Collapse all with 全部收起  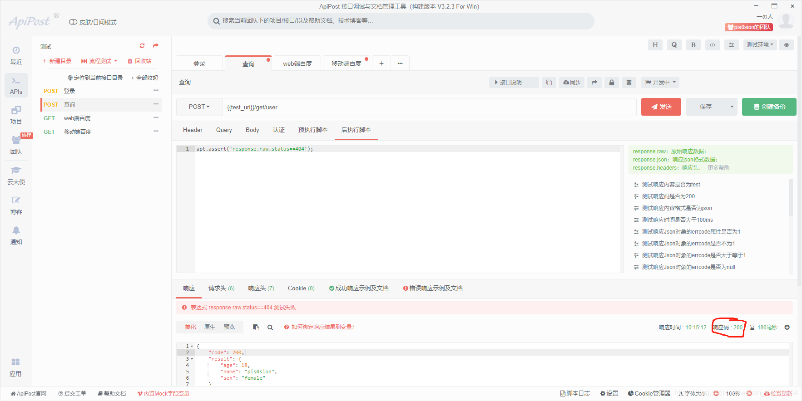point(144,78)
